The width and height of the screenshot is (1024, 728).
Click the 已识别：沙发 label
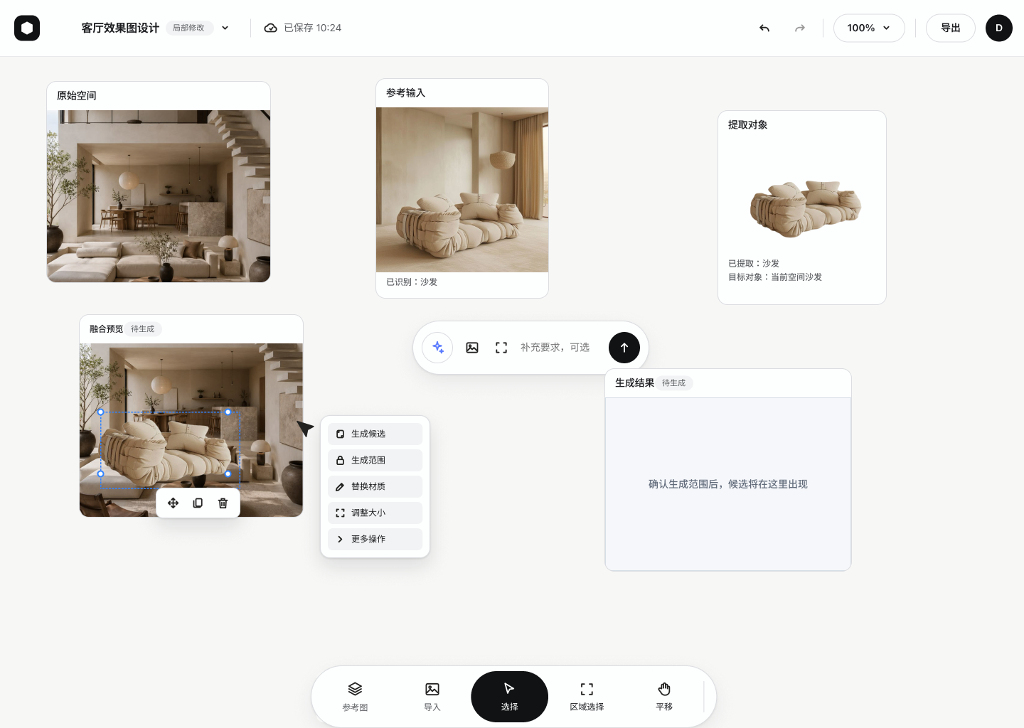point(412,282)
